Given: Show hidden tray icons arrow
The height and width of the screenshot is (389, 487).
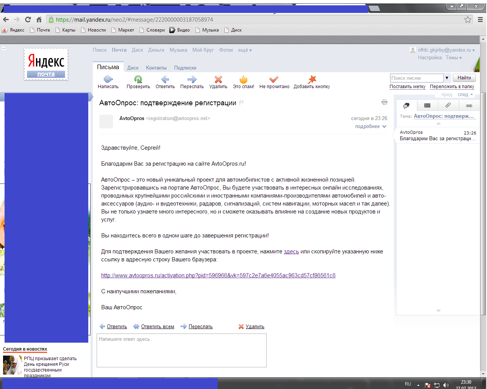Looking at the screenshot, I should pos(419,384).
